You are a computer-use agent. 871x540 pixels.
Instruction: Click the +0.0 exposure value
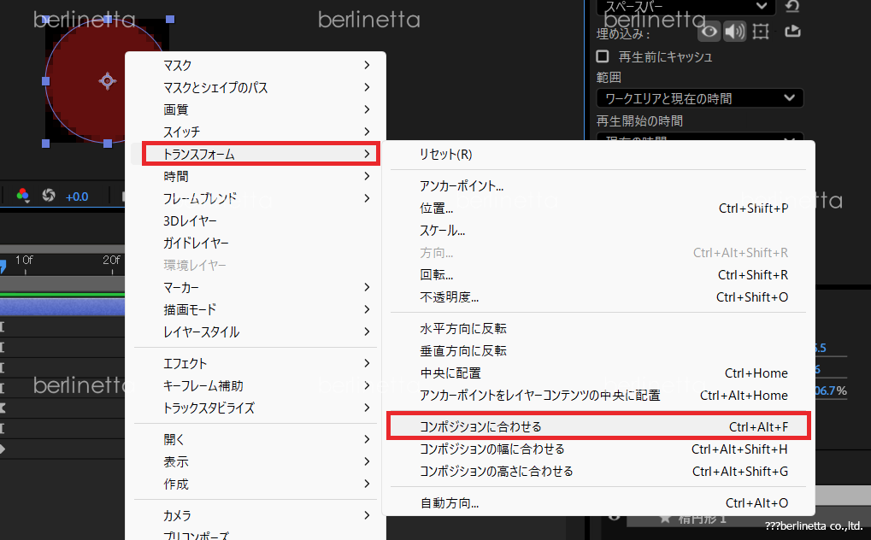point(77,197)
